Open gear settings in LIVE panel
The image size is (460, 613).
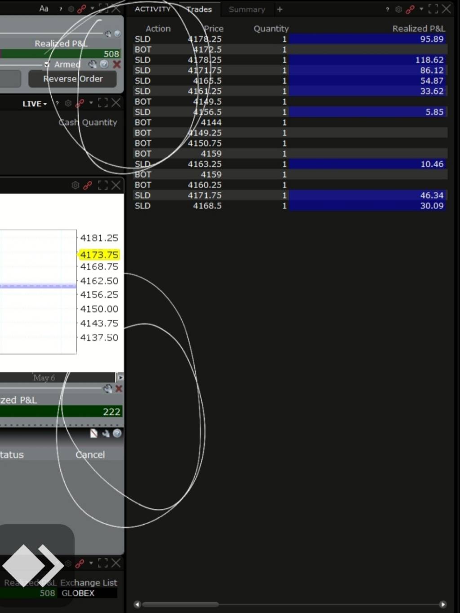pyautogui.click(x=68, y=103)
